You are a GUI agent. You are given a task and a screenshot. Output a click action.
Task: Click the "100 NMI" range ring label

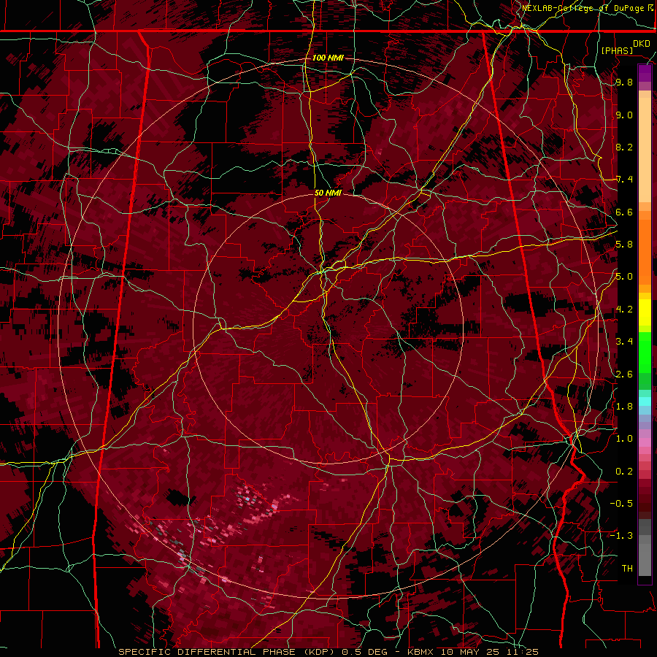pos(328,58)
